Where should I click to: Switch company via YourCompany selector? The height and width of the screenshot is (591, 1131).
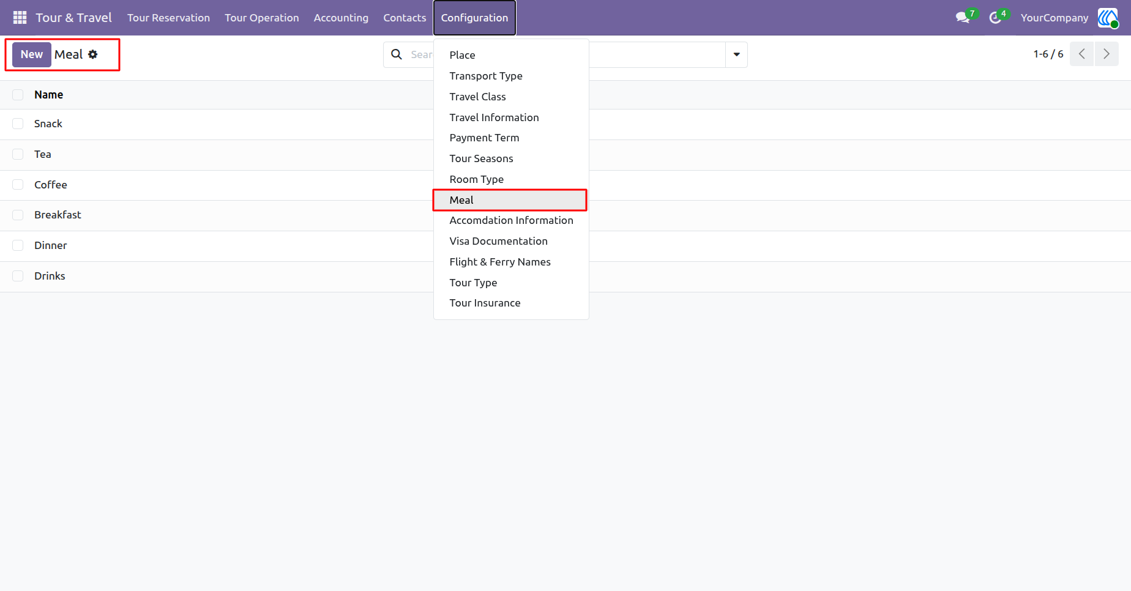(1054, 18)
